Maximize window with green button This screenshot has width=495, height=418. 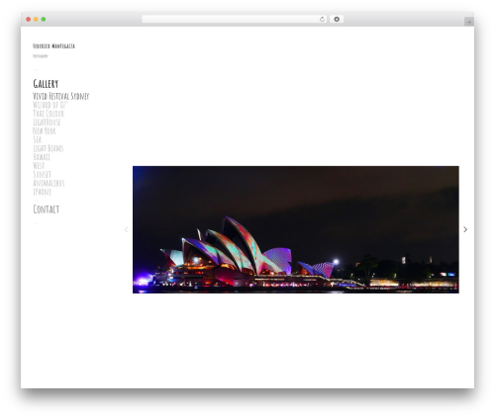44,19
